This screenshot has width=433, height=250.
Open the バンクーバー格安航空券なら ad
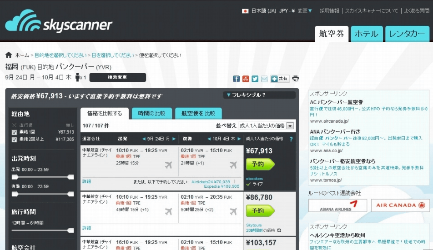[x=342, y=161]
